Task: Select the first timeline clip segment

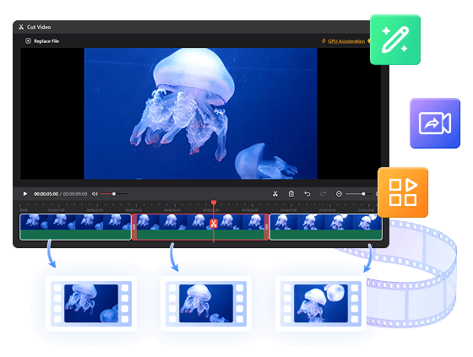Action: click(x=75, y=227)
